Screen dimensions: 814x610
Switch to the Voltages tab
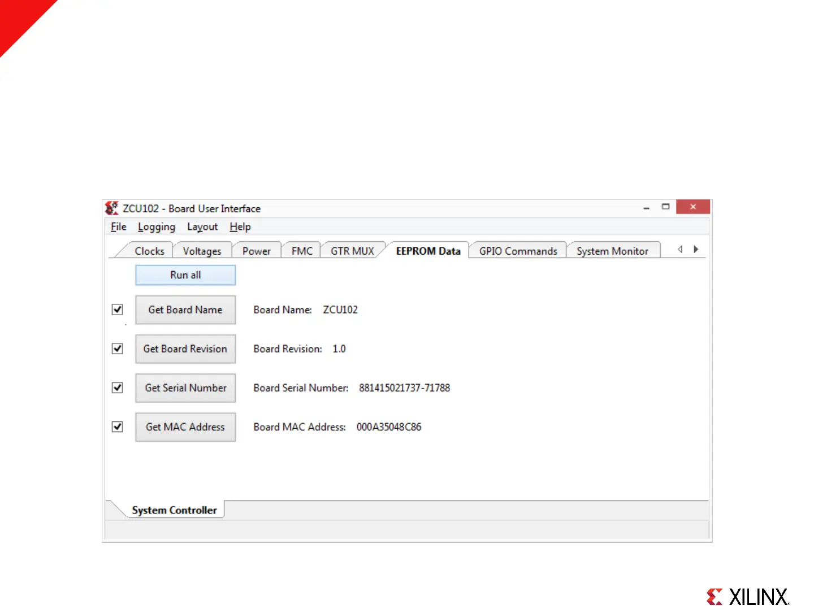click(x=202, y=251)
